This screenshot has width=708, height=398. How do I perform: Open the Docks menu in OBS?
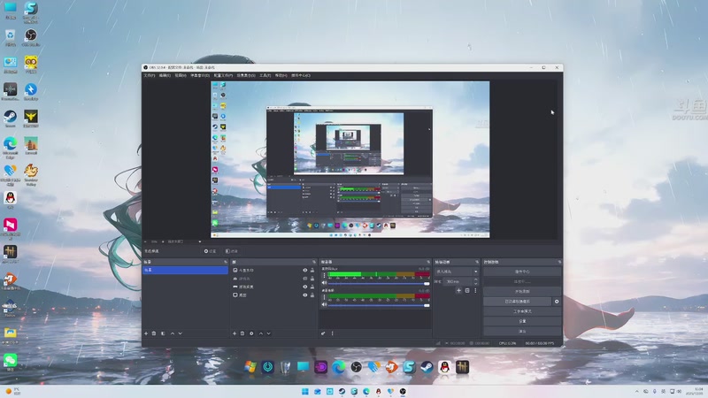click(200, 75)
